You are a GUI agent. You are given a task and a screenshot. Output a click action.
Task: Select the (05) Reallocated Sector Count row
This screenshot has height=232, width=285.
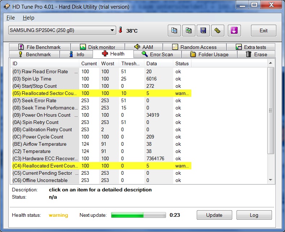(x=101, y=93)
